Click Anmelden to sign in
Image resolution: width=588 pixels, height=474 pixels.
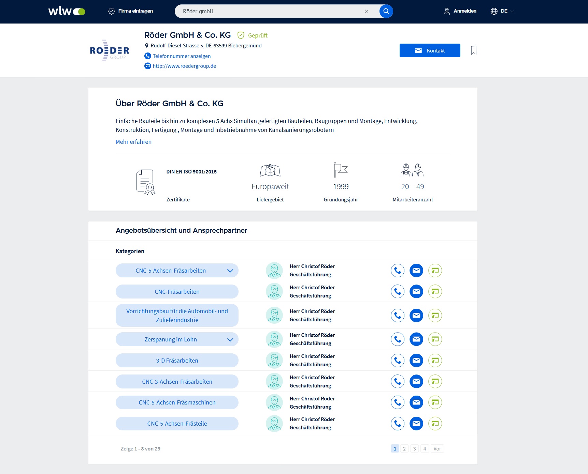(460, 11)
